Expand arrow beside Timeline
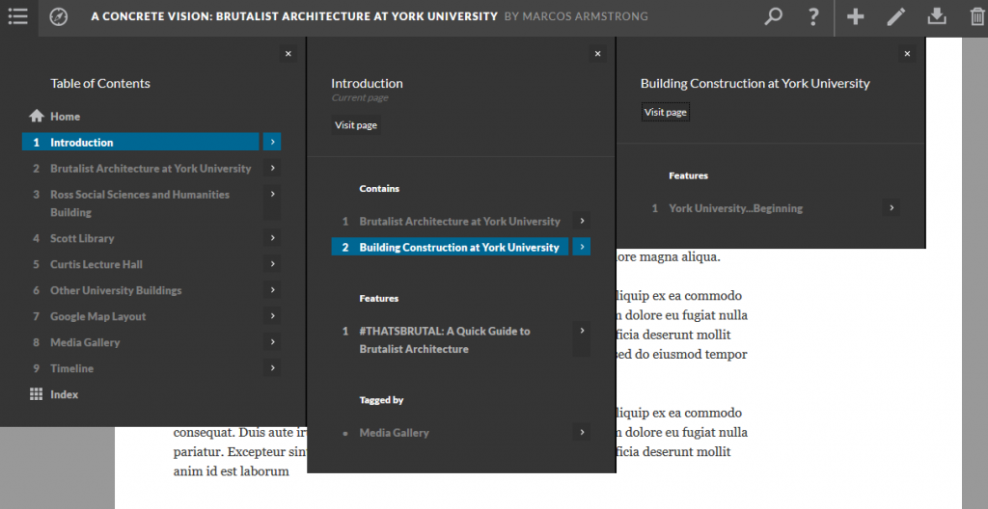Image resolution: width=988 pixels, height=509 pixels. [272, 368]
